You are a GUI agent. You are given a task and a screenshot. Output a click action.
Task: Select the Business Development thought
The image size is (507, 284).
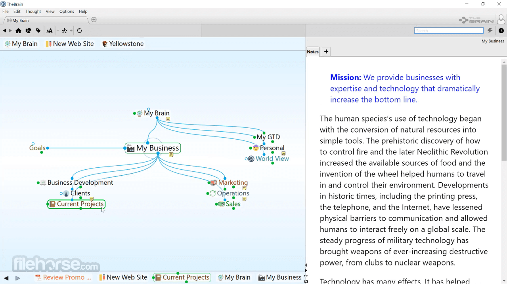[80, 182]
